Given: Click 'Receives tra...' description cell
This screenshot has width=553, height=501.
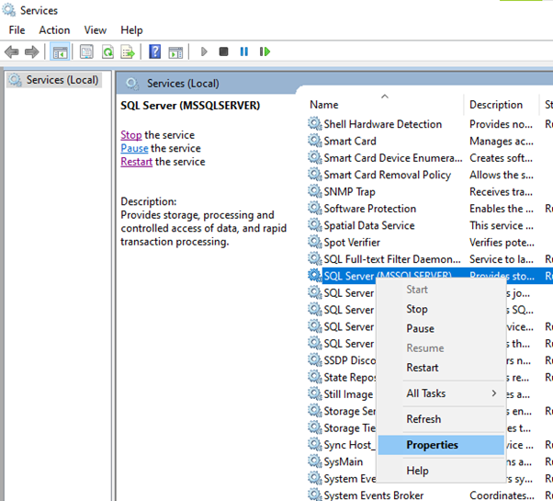Looking at the screenshot, I should pos(501,191).
